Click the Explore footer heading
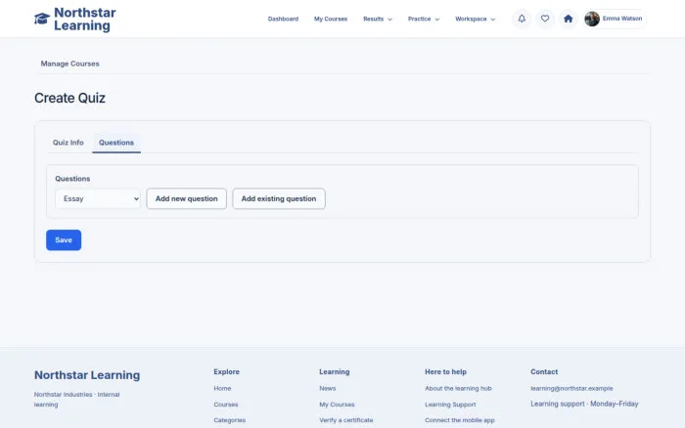Screen dimensions: 685x428 (x=226, y=371)
